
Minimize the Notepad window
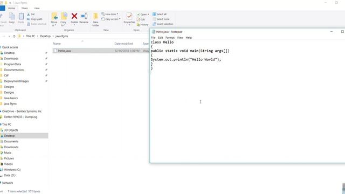coord(332,32)
